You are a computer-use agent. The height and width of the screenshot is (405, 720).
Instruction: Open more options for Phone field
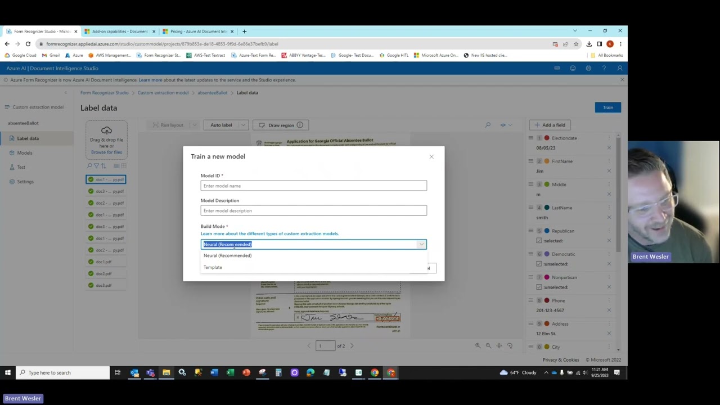click(x=609, y=300)
